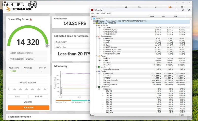Screen dimensions: 198x121
Task: Open the HWMonitor Tools menu
Action: (103, 13)
